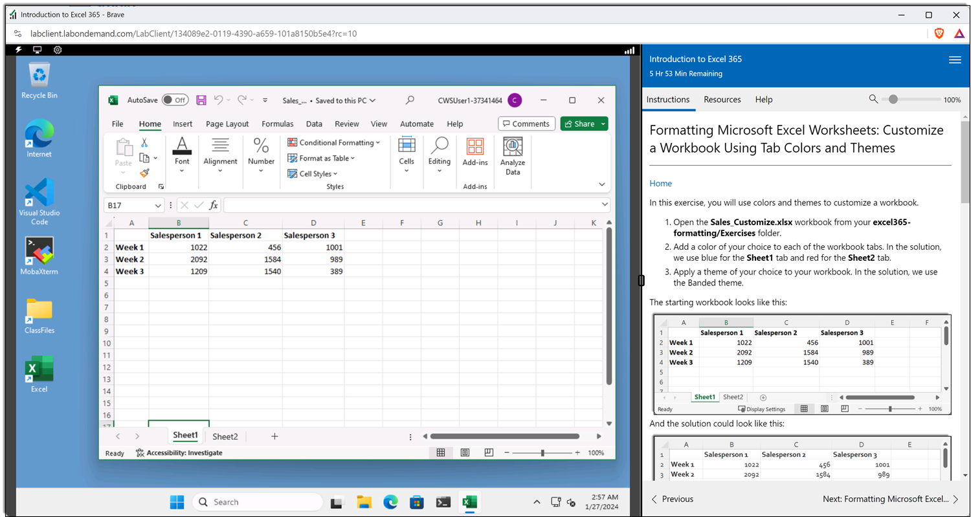The image size is (971, 517).
Task: Open the lab hamburger menu
Action: tap(955, 60)
